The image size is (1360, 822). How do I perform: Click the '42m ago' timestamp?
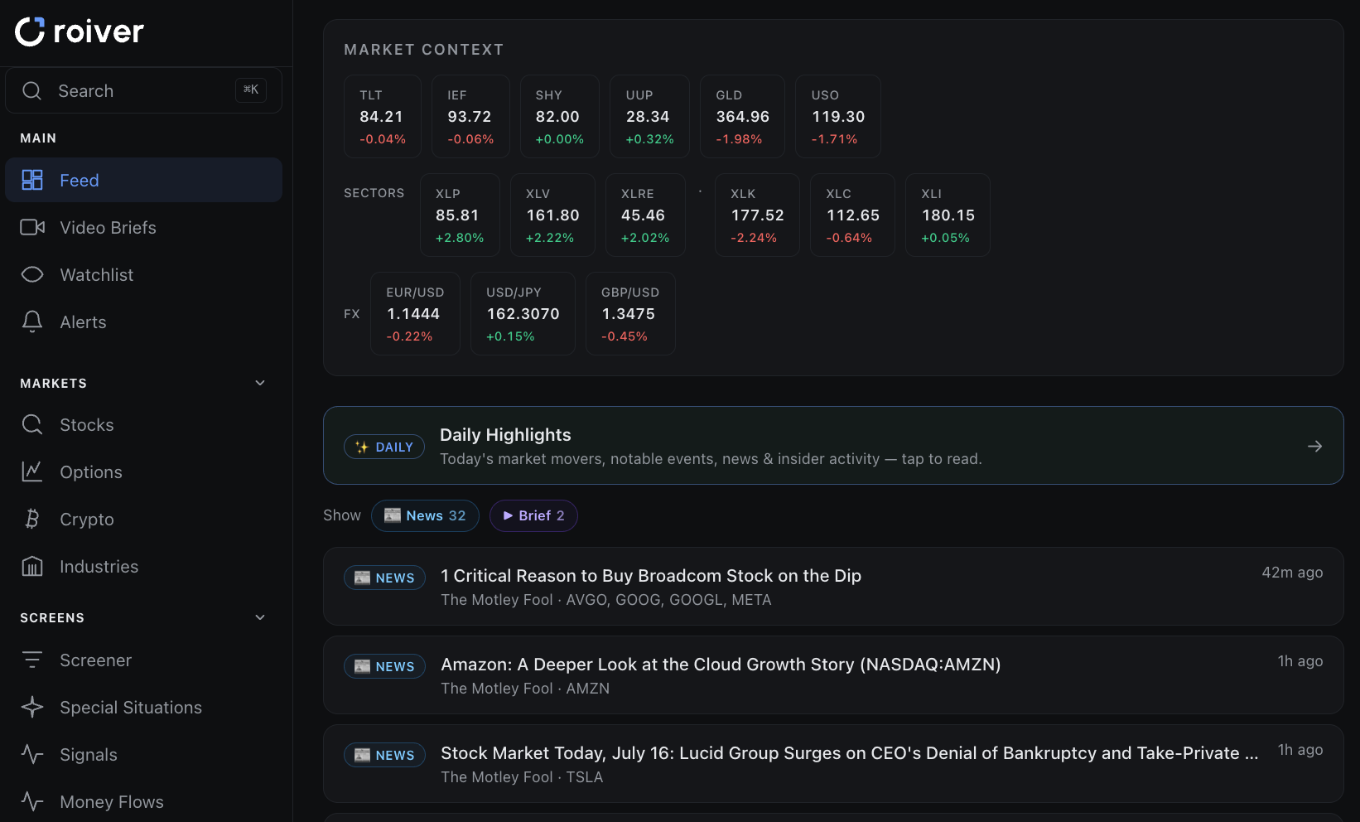[x=1292, y=573]
